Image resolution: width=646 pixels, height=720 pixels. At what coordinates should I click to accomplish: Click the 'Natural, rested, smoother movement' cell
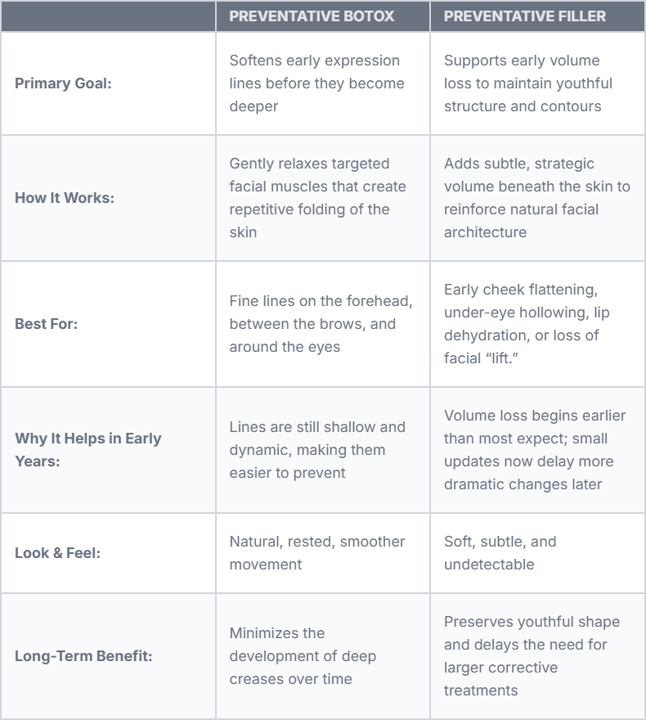[x=317, y=553]
